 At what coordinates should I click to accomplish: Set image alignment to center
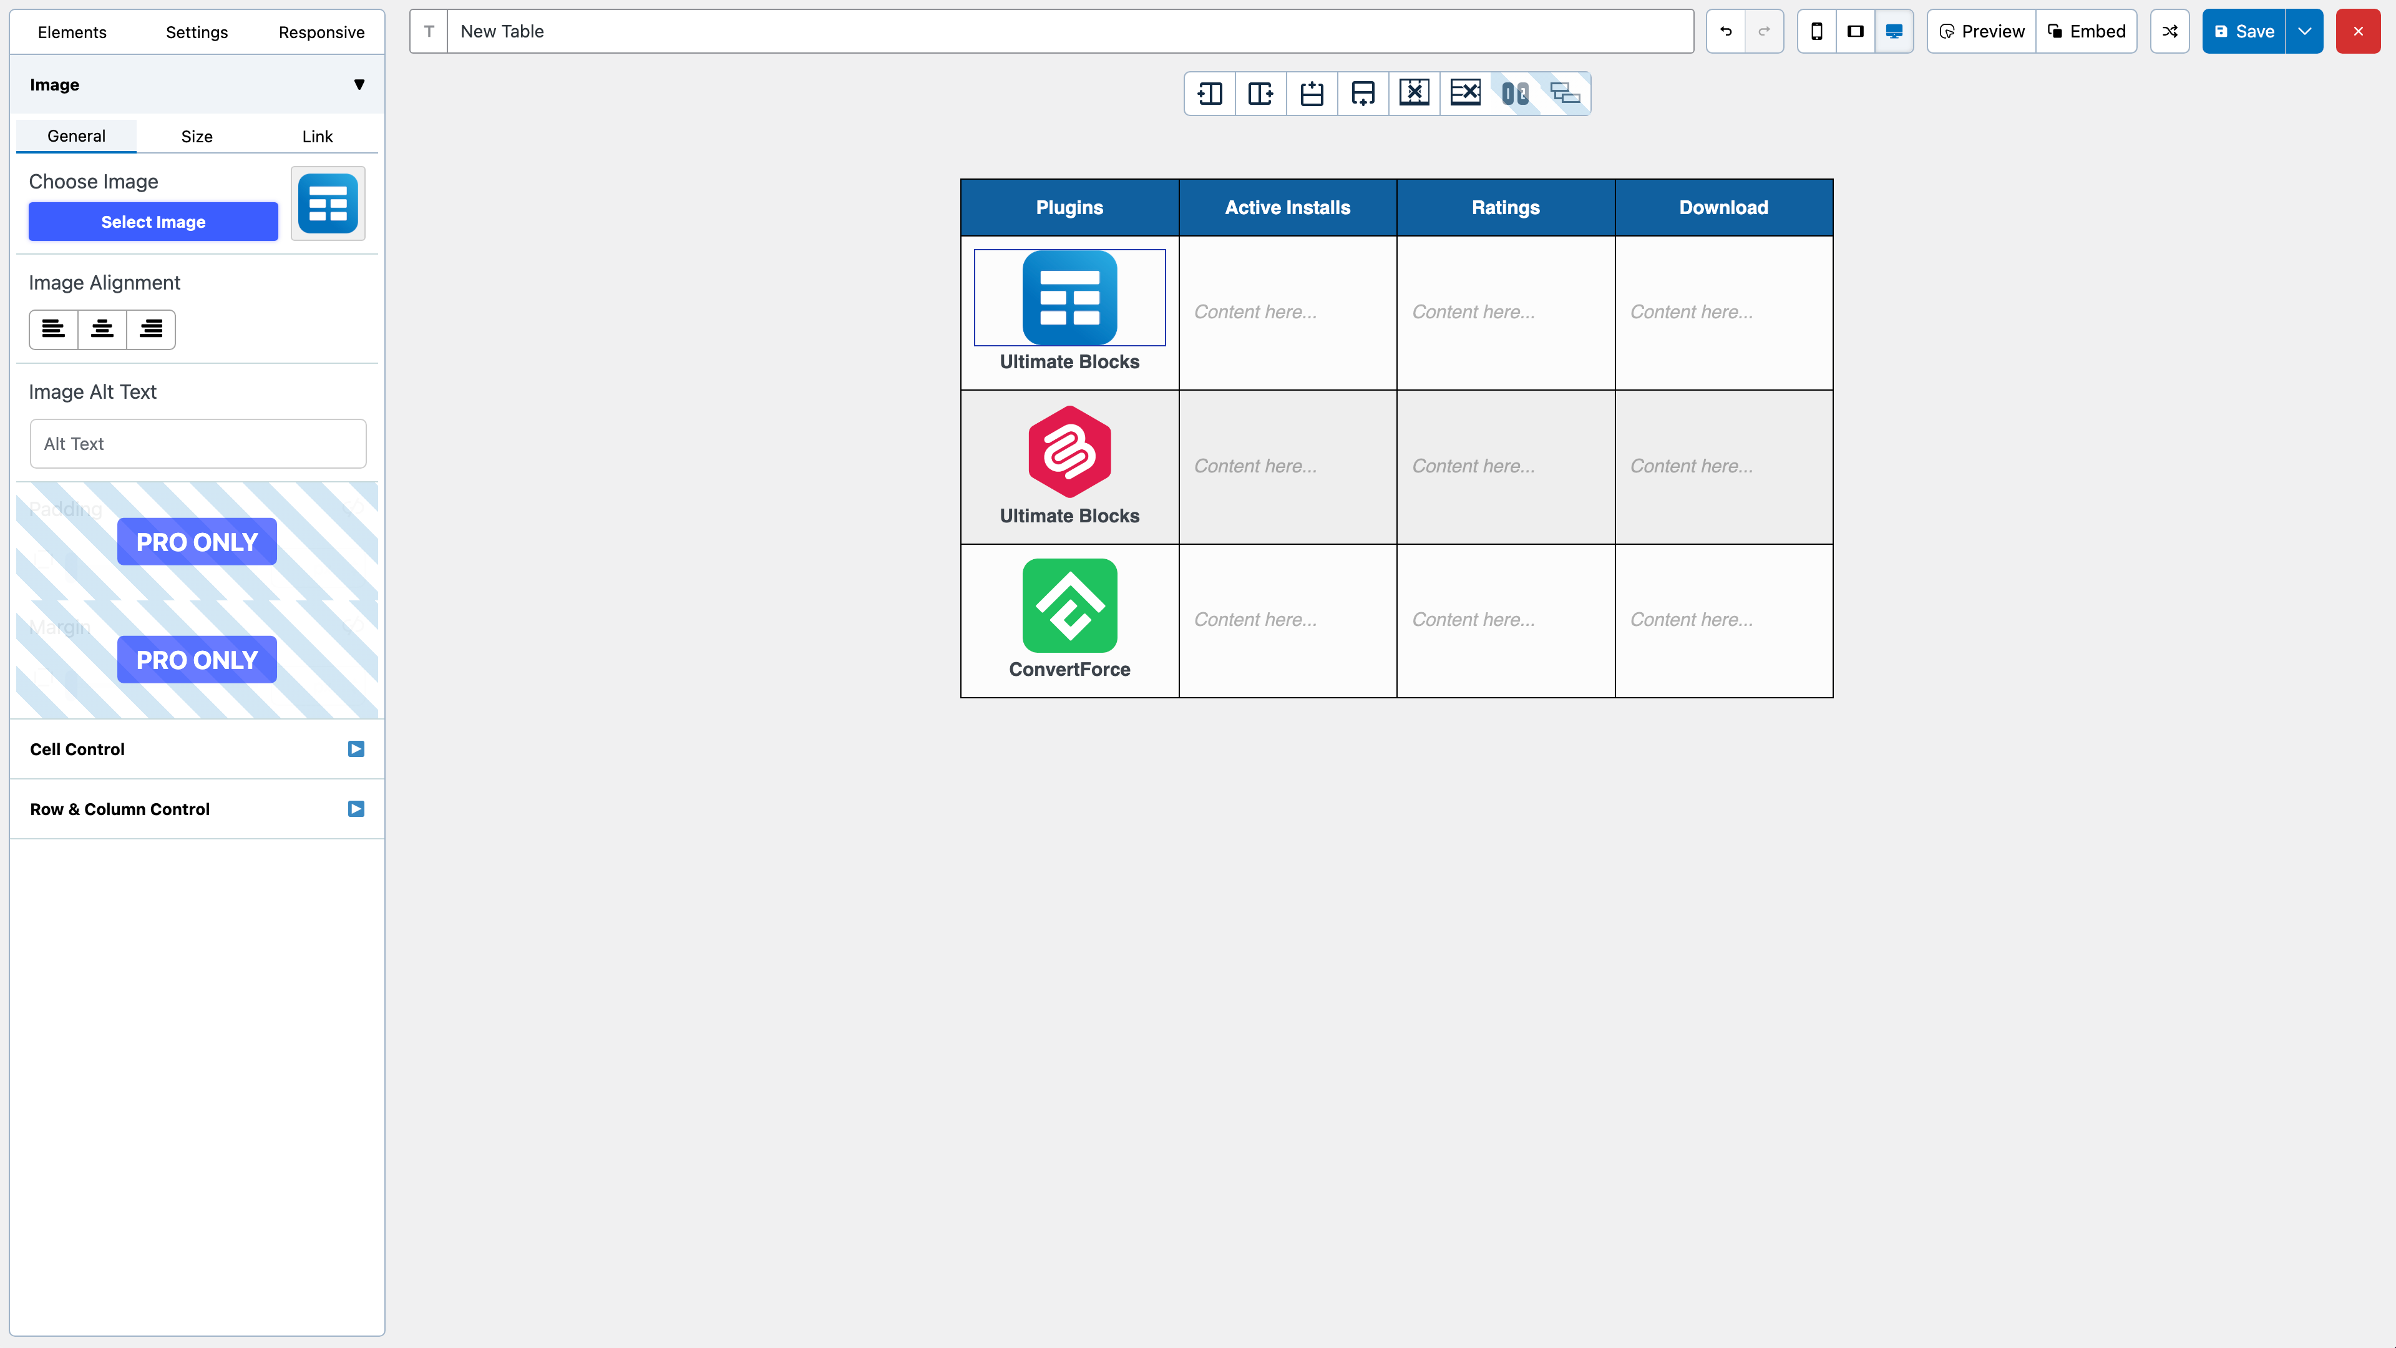102,330
